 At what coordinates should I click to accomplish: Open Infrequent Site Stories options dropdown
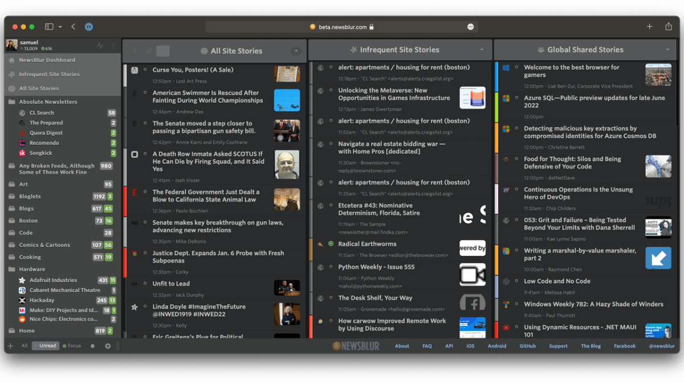[482, 50]
